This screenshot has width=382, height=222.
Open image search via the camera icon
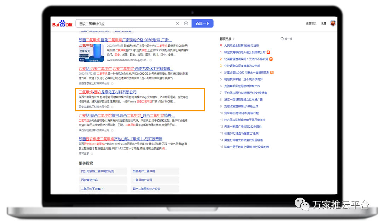tap(186, 24)
